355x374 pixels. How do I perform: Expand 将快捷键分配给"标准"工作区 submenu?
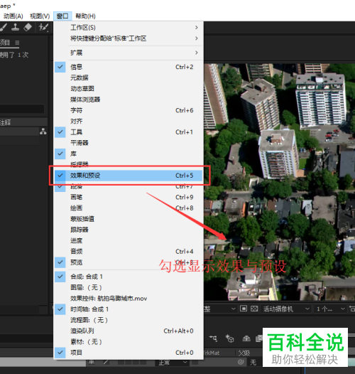129,38
